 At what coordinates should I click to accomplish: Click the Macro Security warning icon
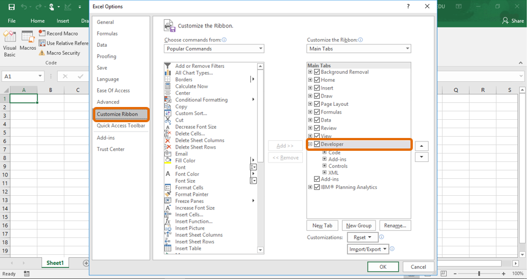42,53
